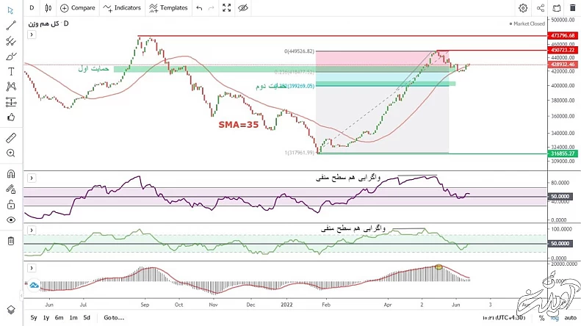Open candlestick chart style dropdown
The width and height of the screenshot is (581, 326).
click(48, 8)
